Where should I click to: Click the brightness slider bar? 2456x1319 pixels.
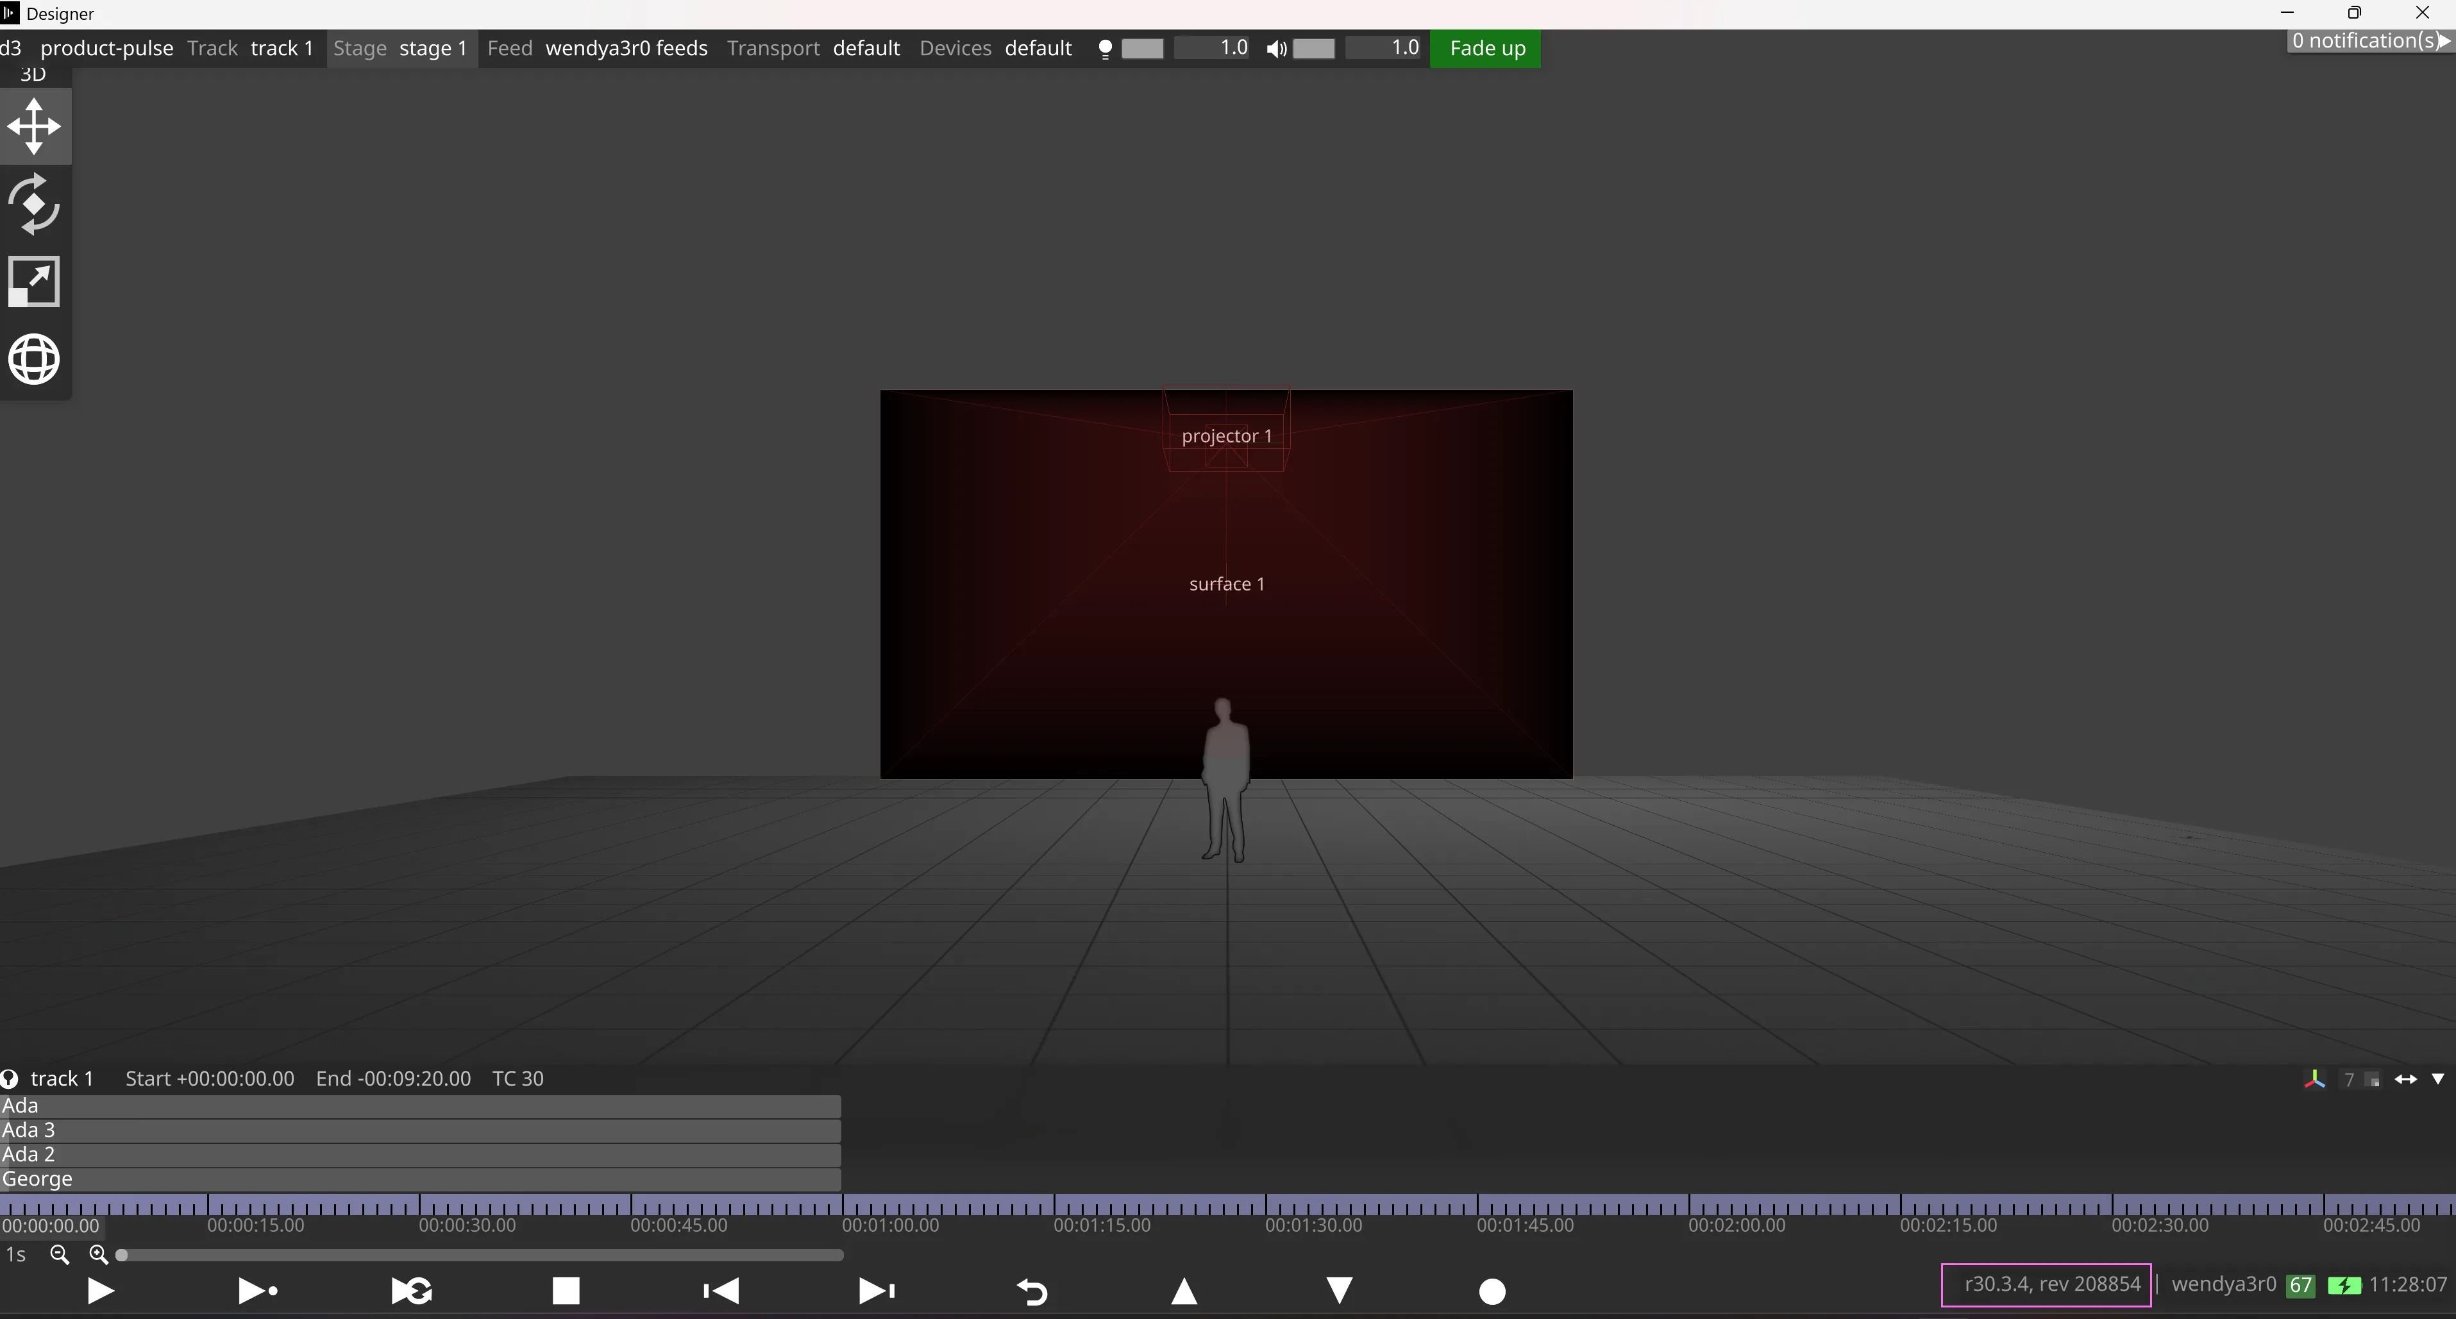coord(1142,49)
